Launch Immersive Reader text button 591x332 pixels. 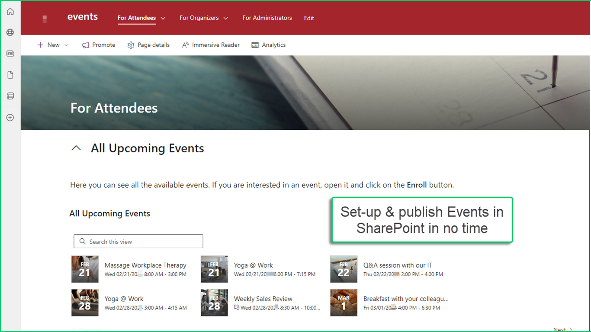[216, 45]
